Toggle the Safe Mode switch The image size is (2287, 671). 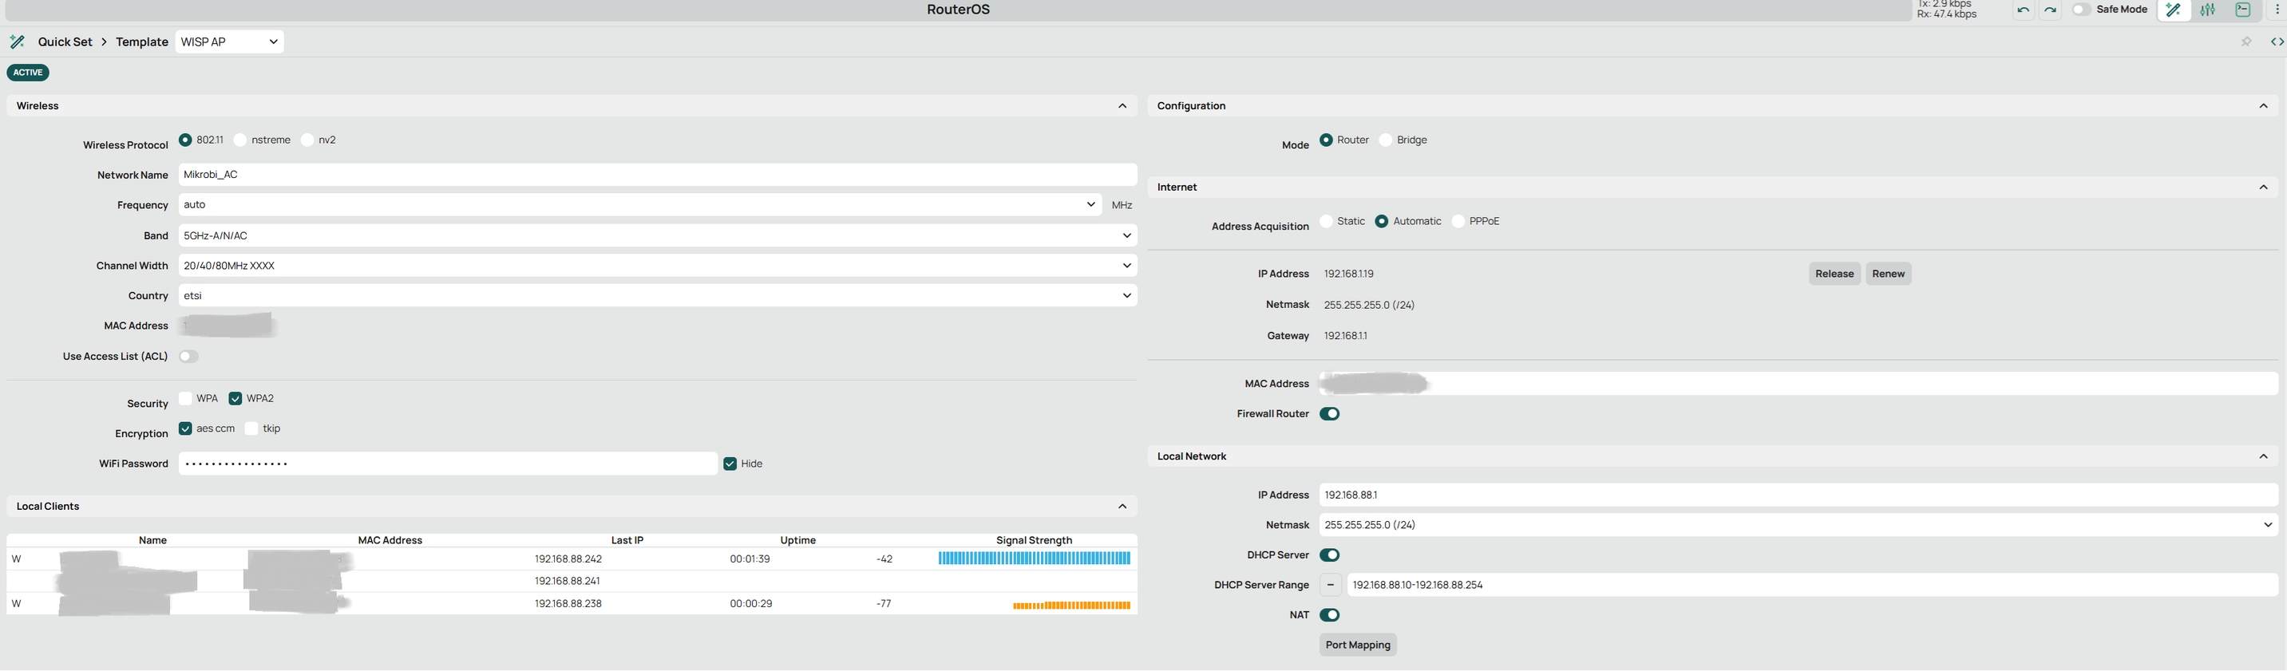(x=2082, y=10)
